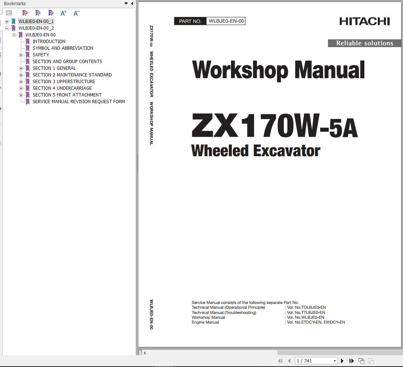The height and width of the screenshot is (367, 403).
Task: Expand SECTION 1 GENERAL bookmark
Action: [21, 68]
